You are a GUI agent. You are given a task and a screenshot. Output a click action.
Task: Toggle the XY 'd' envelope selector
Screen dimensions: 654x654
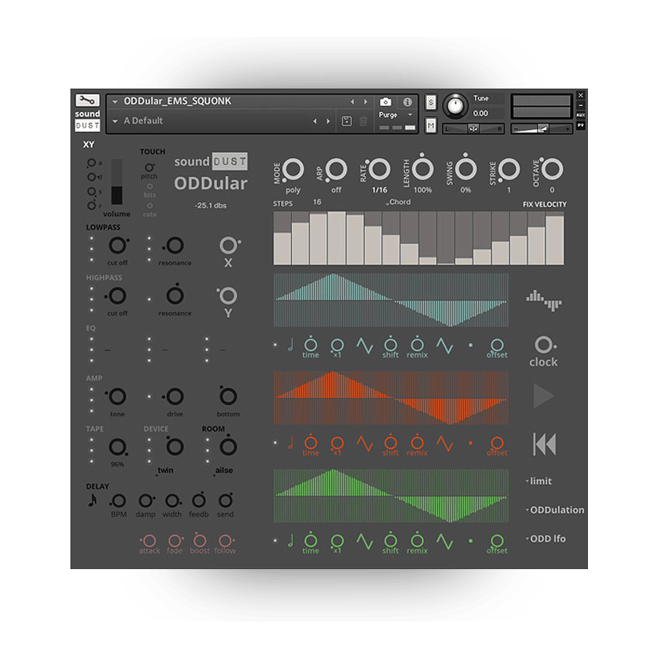[92, 177]
